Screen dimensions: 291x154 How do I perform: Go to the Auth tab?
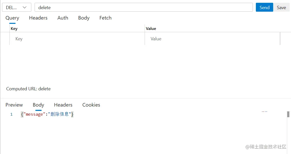point(63,18)
